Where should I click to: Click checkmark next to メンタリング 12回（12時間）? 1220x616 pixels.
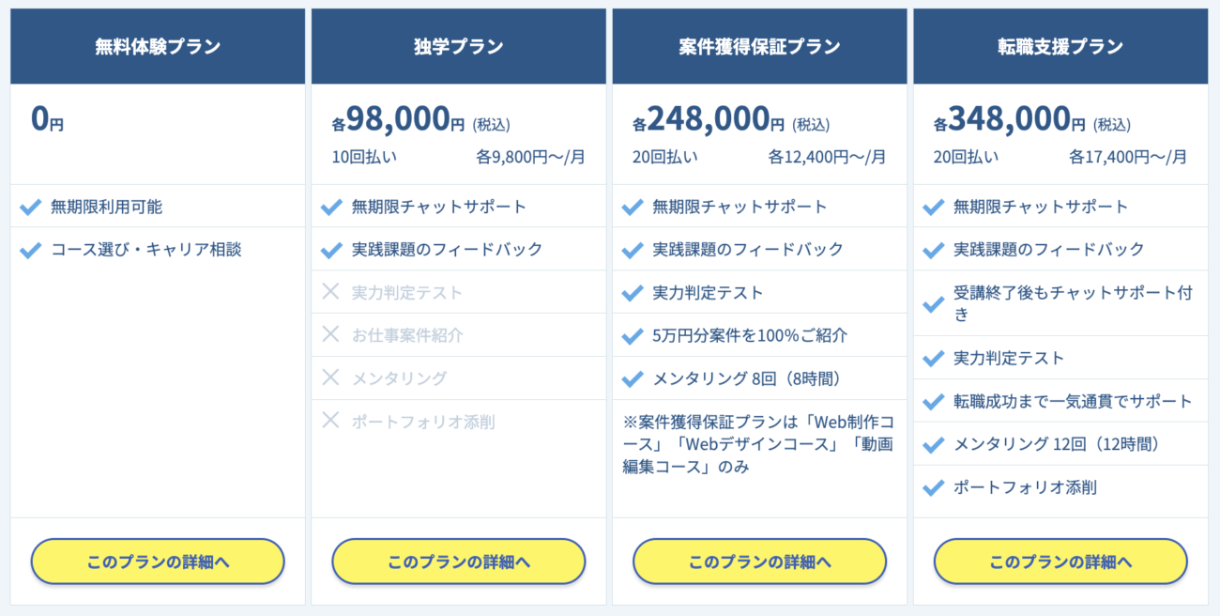point(933,445)
